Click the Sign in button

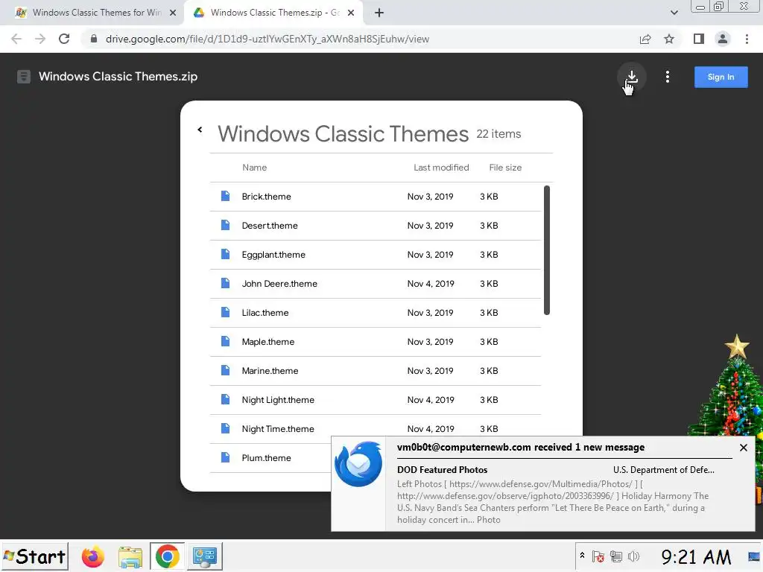pyautogui.click(x=721, y=77)
